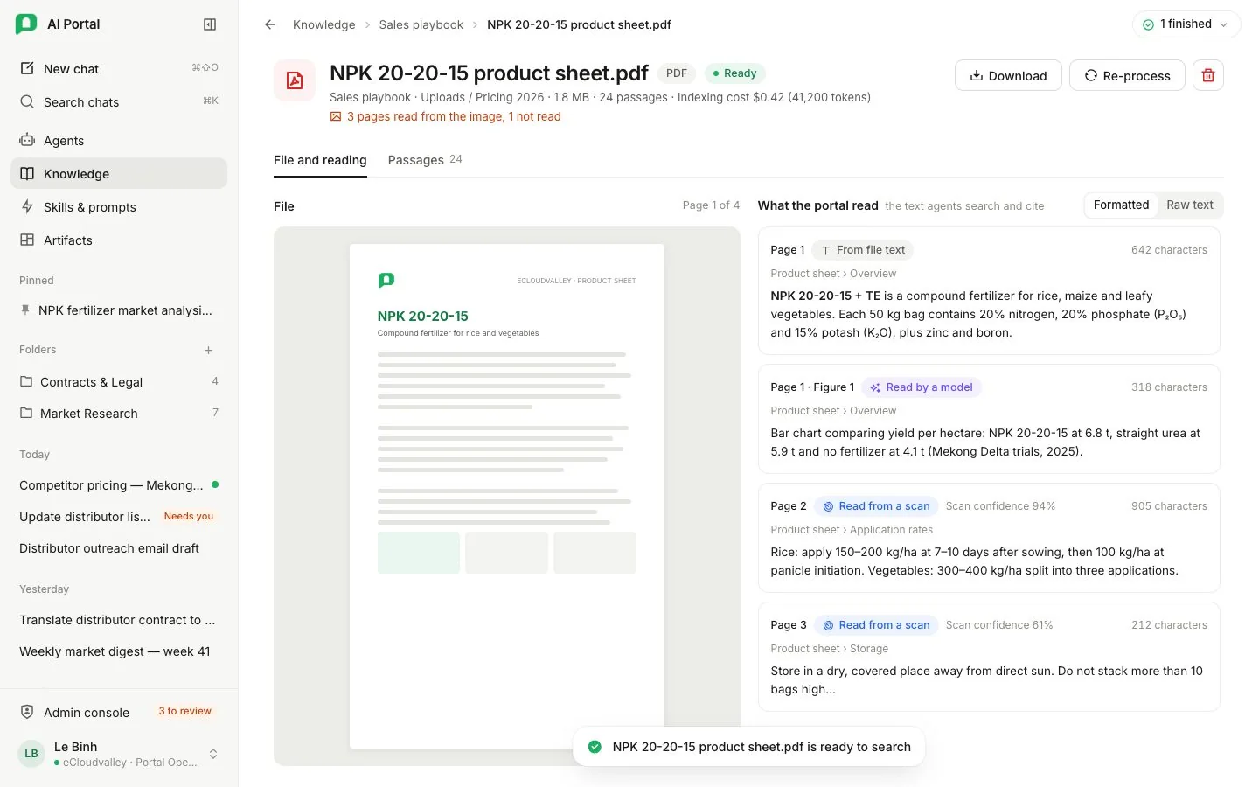The image size is (1259, 787).
Task: Navigate to Sales playbook breadcrumb
Action: (x=421, y=24)
